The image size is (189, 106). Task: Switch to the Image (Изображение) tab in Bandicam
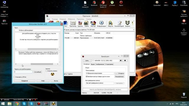click(x=100, y=64)
